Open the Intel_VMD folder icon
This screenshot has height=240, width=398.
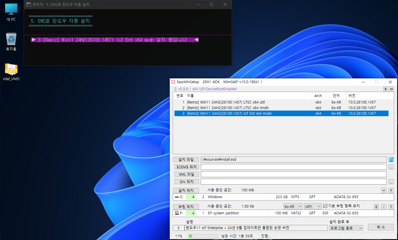tap(11, 72)
